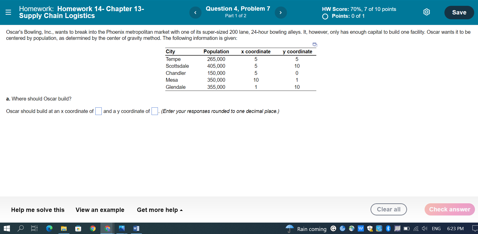Open Task View on taskbar
The image size is (478, 234).
point(34,228)
